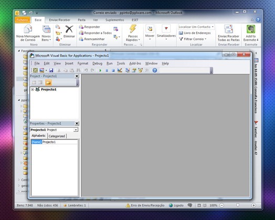Click the View Code icon in Project panel
Viewport: 275px width, 220px height.
pos(34,82)
